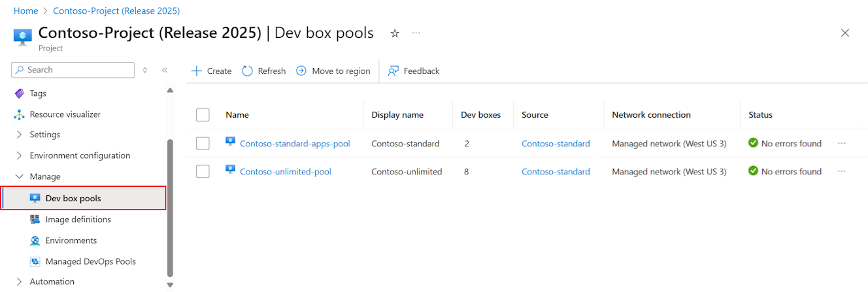Expand Environment configuration in sidebar
868x292 pixels.
(18, 155)
